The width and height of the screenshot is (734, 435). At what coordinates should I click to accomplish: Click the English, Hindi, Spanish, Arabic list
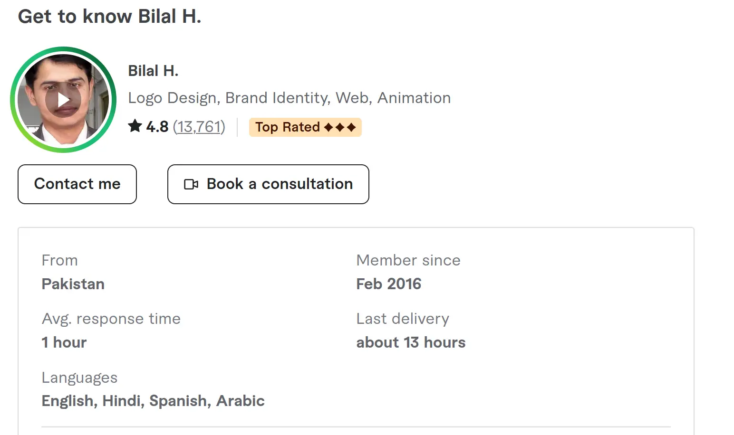[x=153, y=401]
